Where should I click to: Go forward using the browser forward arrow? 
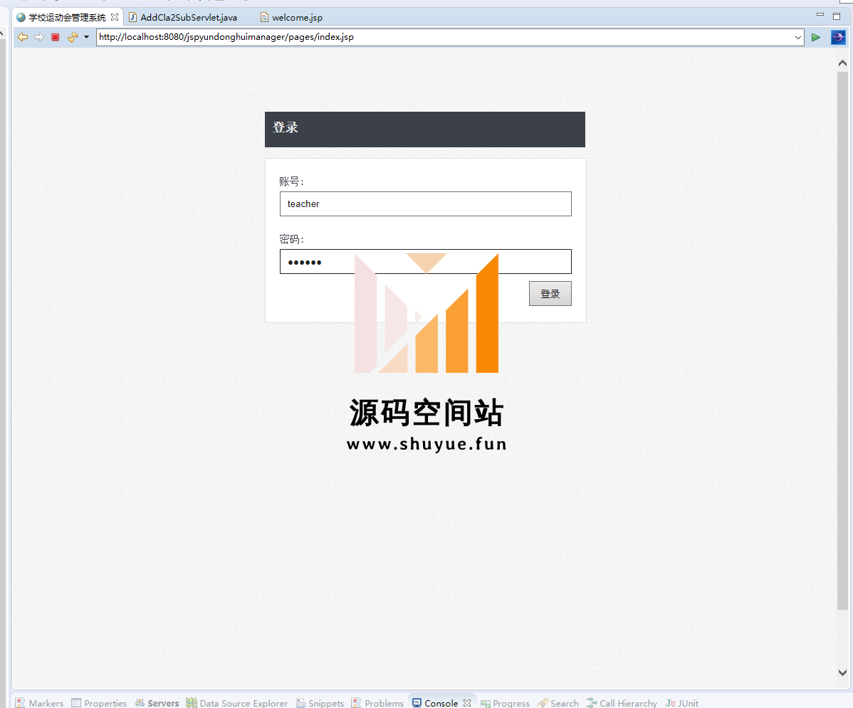pos(39,37)
